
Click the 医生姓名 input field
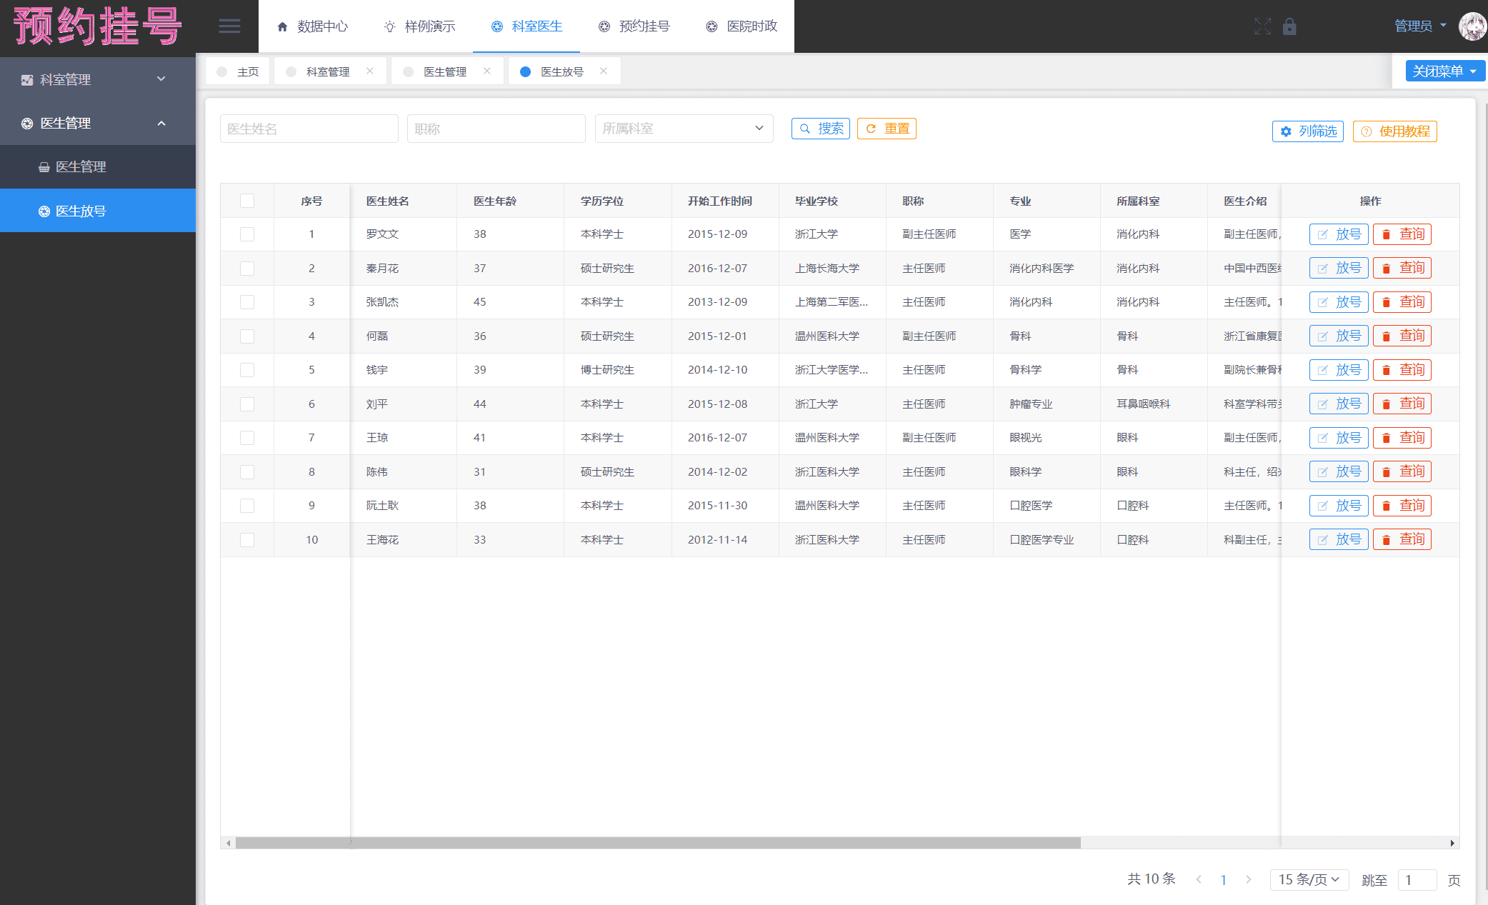pyautogui.click(x=309, y=129)
